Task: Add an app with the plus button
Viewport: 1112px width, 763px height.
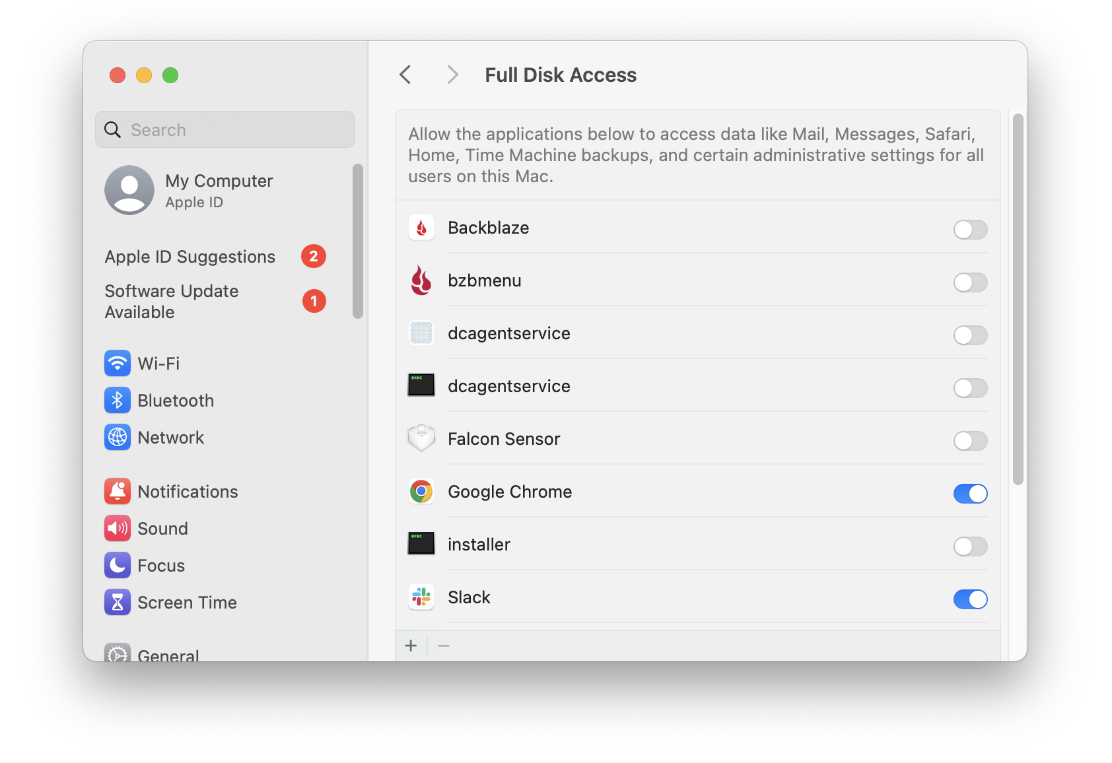Action: pyautogui.click(x=411, y=646)
